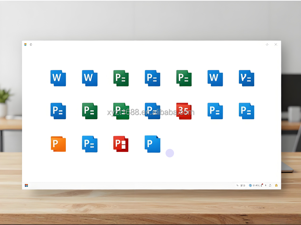Open the blue V= file icon
This screenshot has width=301, height=225.
(x=247, y=78)
